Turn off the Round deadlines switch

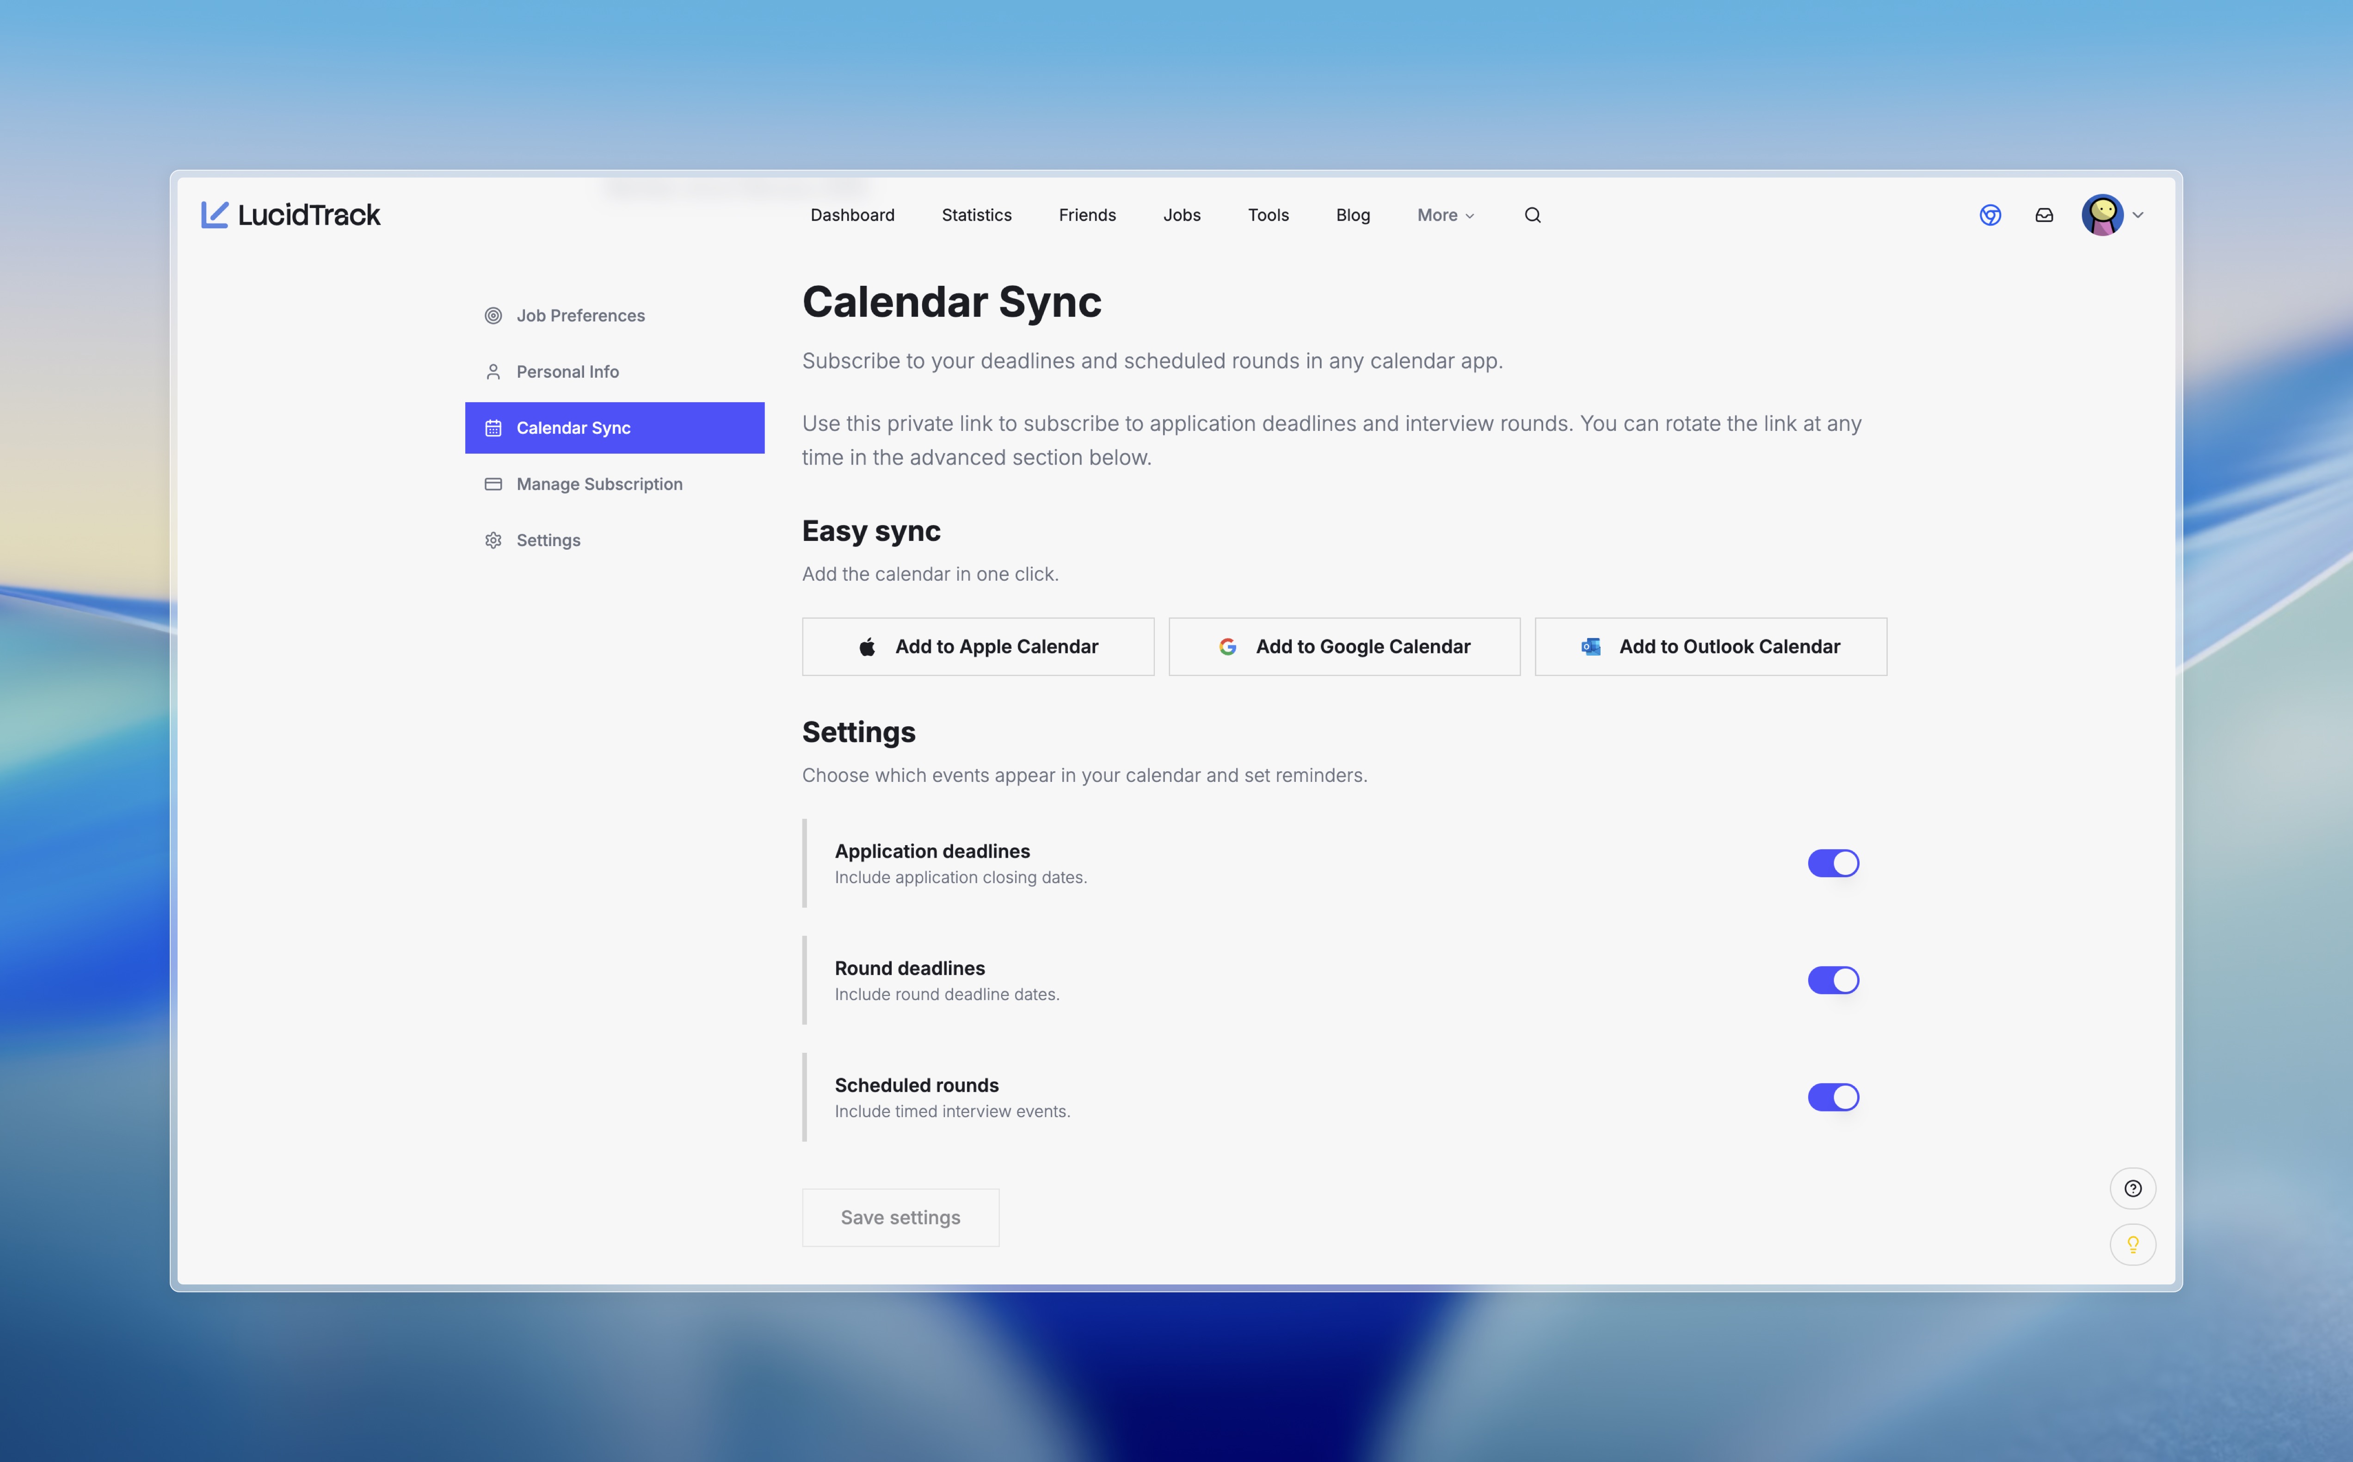tap(1833, 979)
